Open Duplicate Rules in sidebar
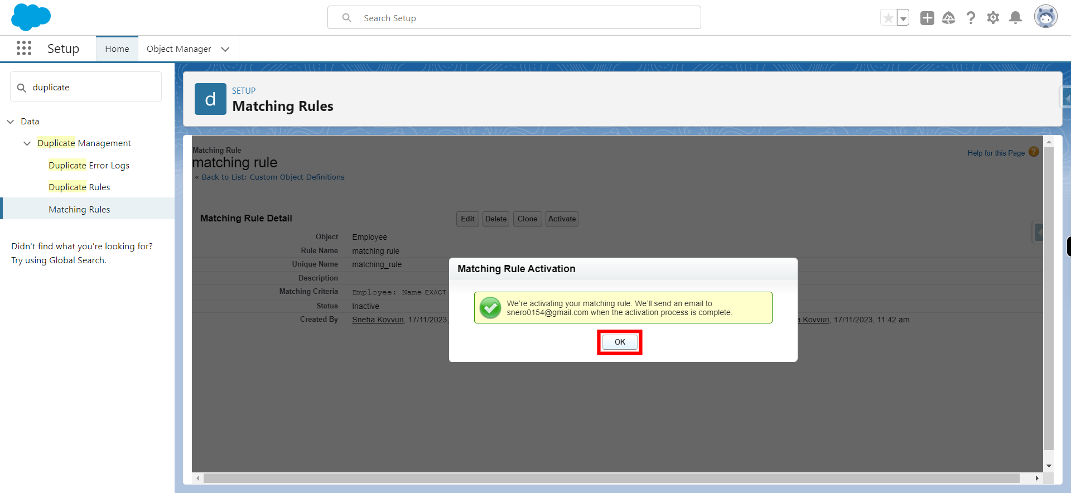 (x=79, y=187)
